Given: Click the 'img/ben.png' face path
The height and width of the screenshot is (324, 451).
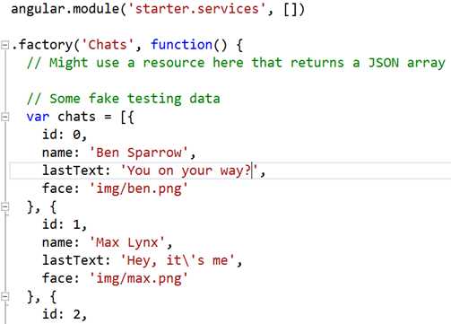Looking at the screenshot, I should tap(139, 188).
